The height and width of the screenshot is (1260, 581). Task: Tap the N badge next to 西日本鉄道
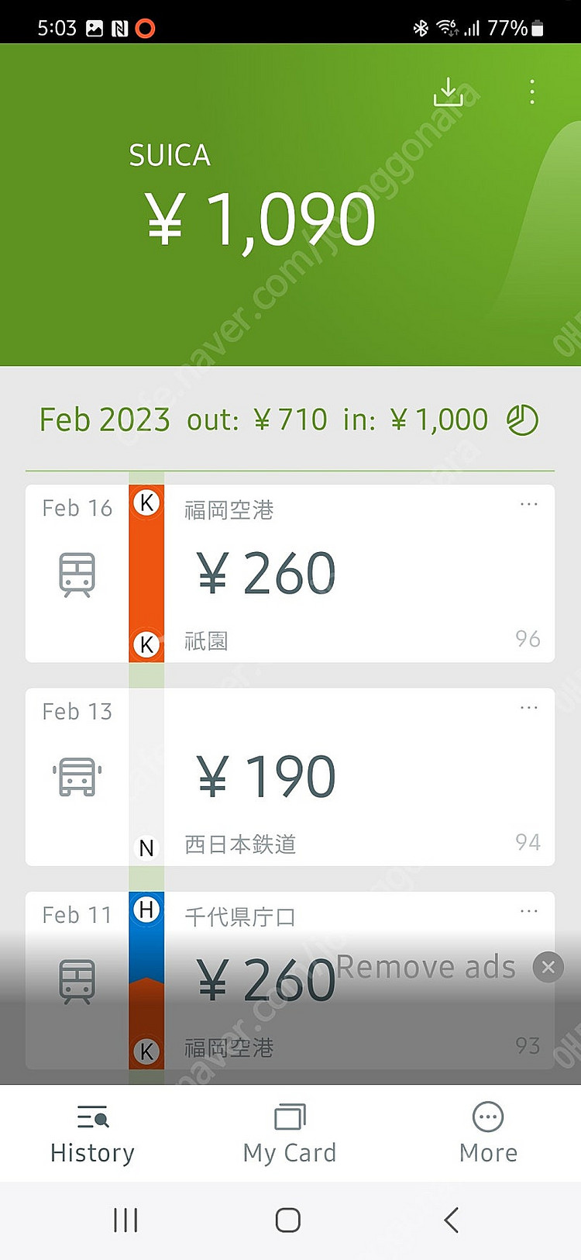[x=146, y=848]
